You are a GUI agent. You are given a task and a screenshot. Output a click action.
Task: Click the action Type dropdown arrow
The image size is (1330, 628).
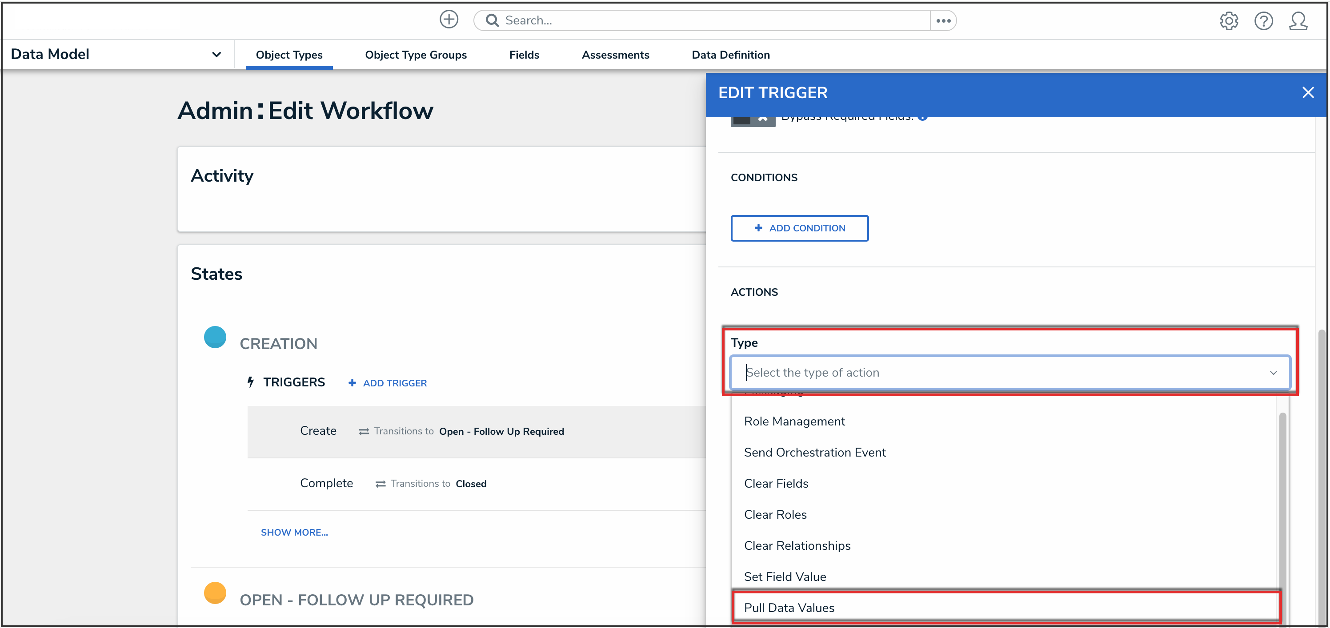click(x=1273, y=373)
